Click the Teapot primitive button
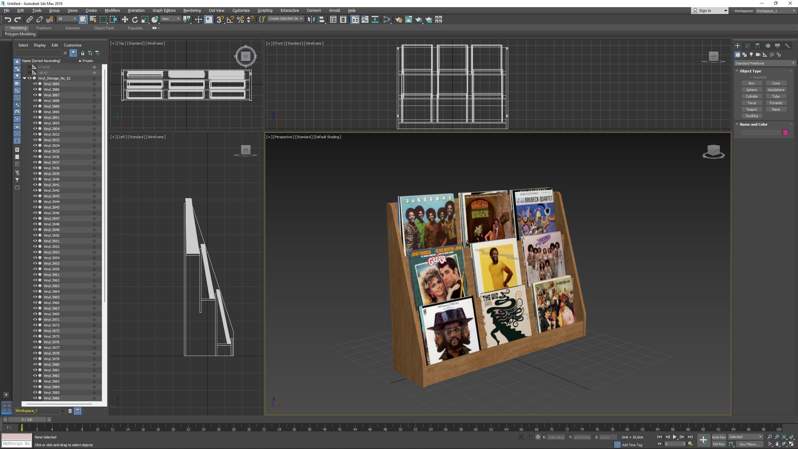798x449 pixels. [x=752, y=109]
